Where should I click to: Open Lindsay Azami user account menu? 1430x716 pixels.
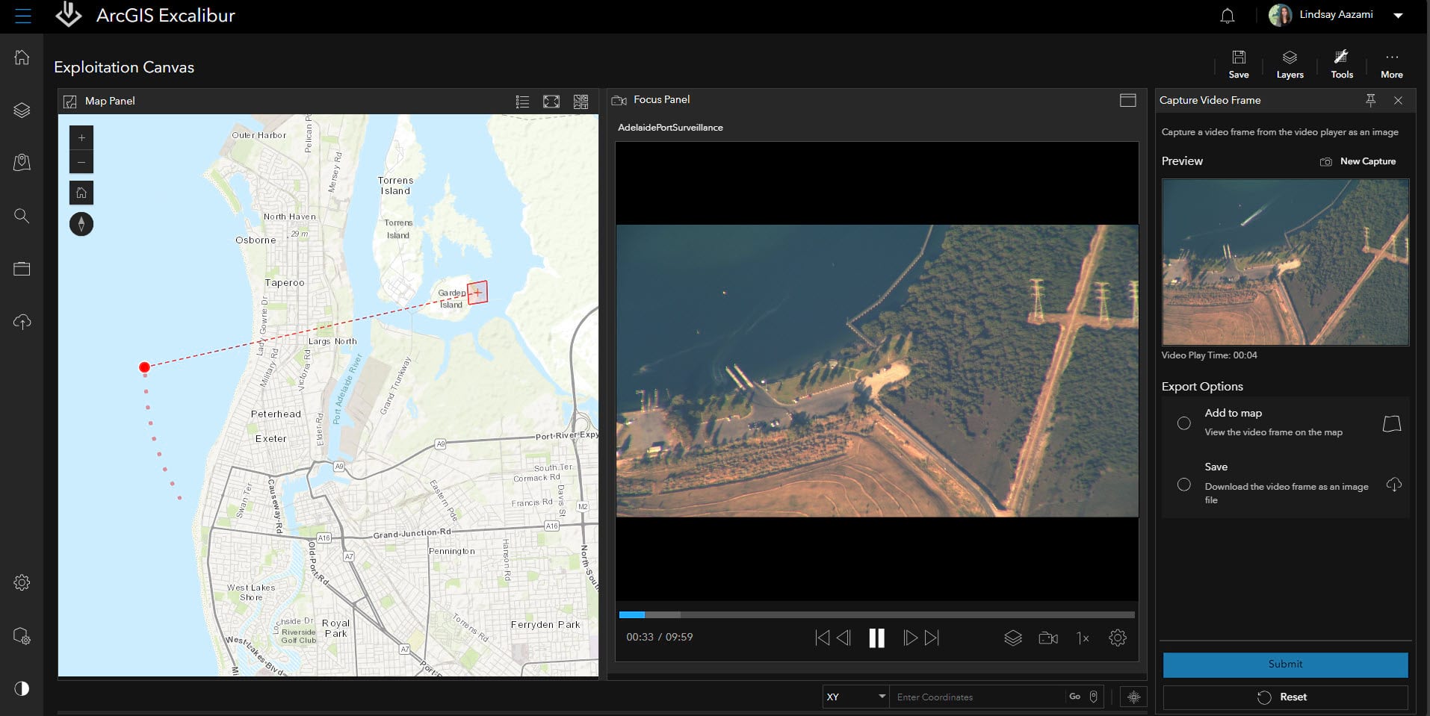1336,15
